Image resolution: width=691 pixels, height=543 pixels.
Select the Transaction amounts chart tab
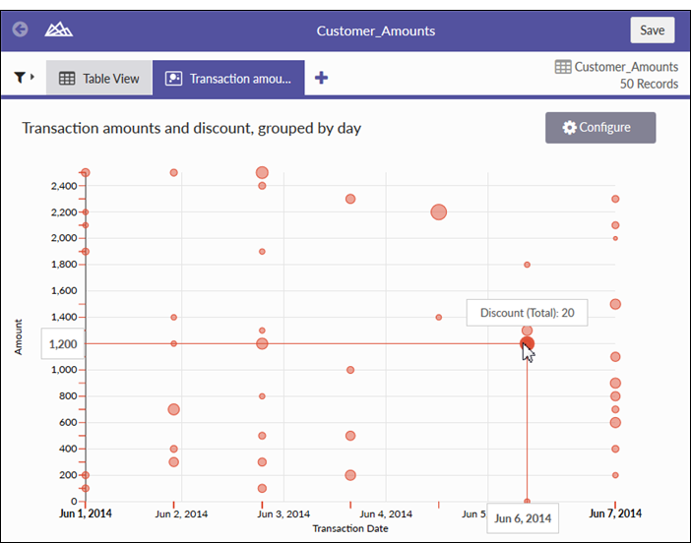click(x=228, y=79)
